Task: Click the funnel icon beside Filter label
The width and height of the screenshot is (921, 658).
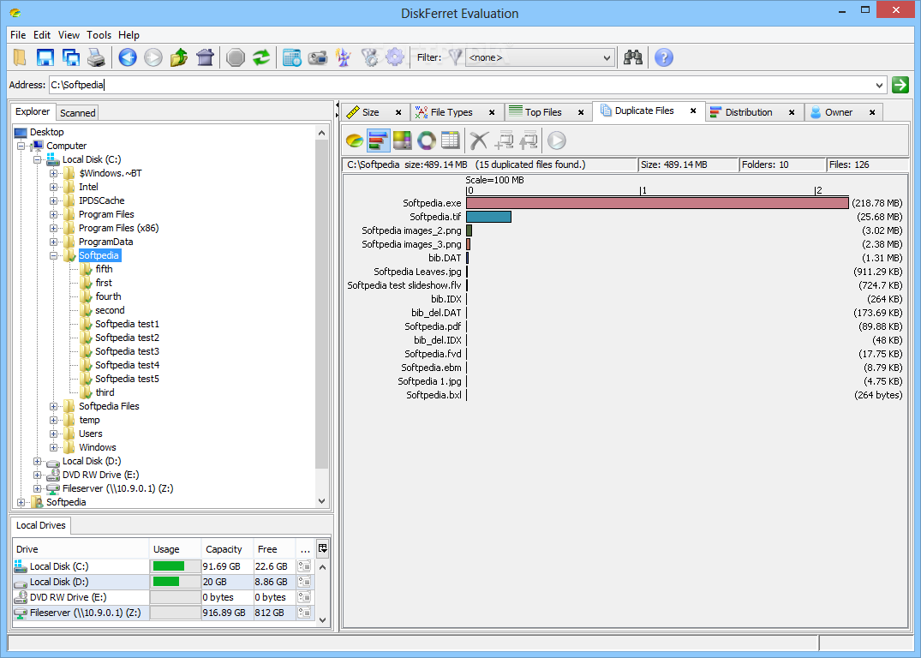Action: (455, 57)
